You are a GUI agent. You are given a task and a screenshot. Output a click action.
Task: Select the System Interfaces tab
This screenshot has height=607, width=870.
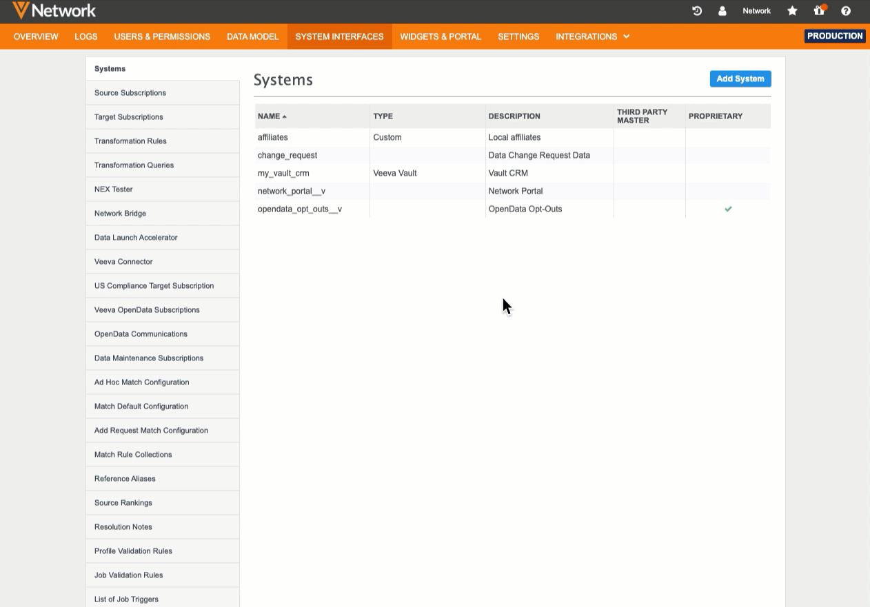(x=340, y=37)
